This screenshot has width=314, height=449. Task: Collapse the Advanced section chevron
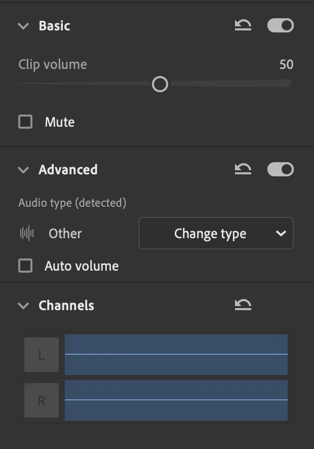[x=23, y=170]
